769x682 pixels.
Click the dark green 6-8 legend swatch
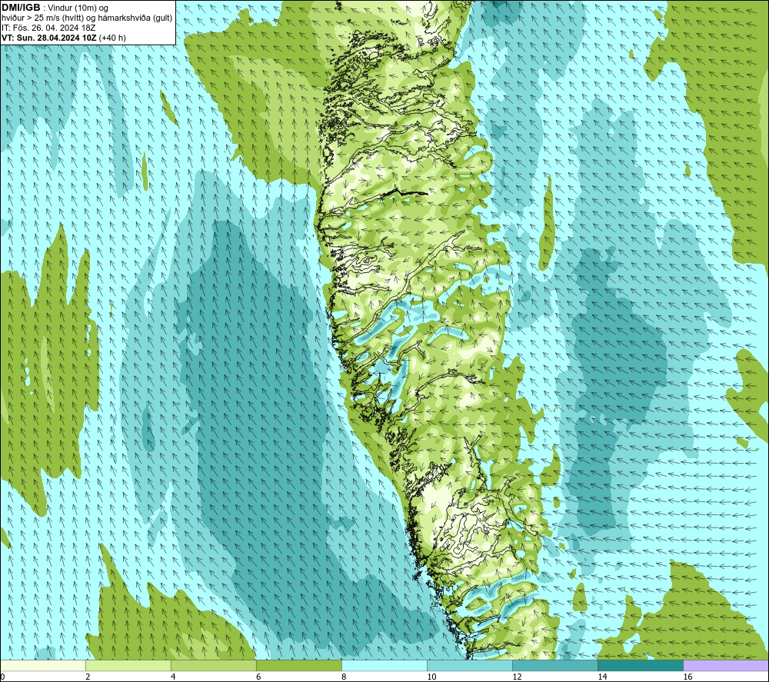point(299,666)
